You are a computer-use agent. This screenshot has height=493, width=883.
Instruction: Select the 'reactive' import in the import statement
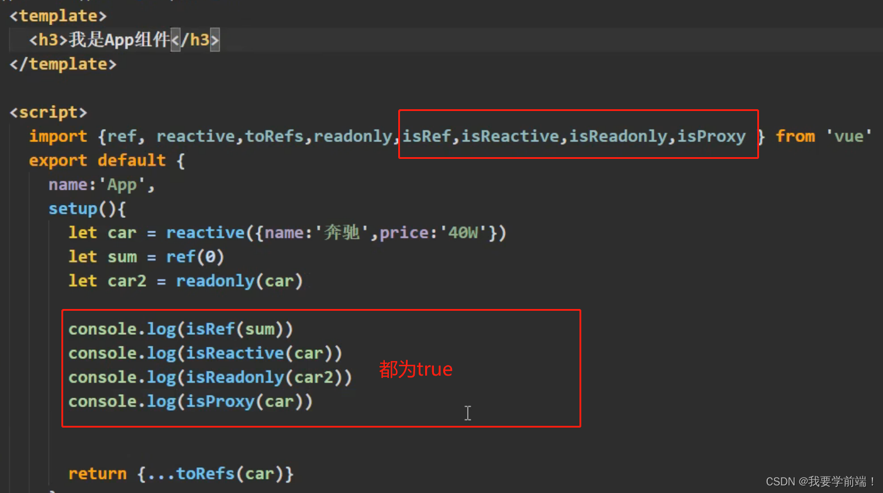point(196,136)
